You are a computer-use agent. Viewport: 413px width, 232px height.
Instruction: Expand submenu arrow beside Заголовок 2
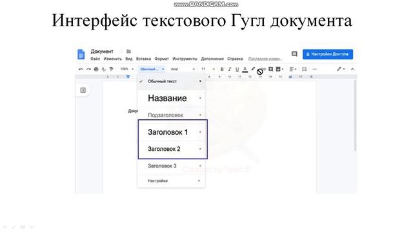click(200, 149)
